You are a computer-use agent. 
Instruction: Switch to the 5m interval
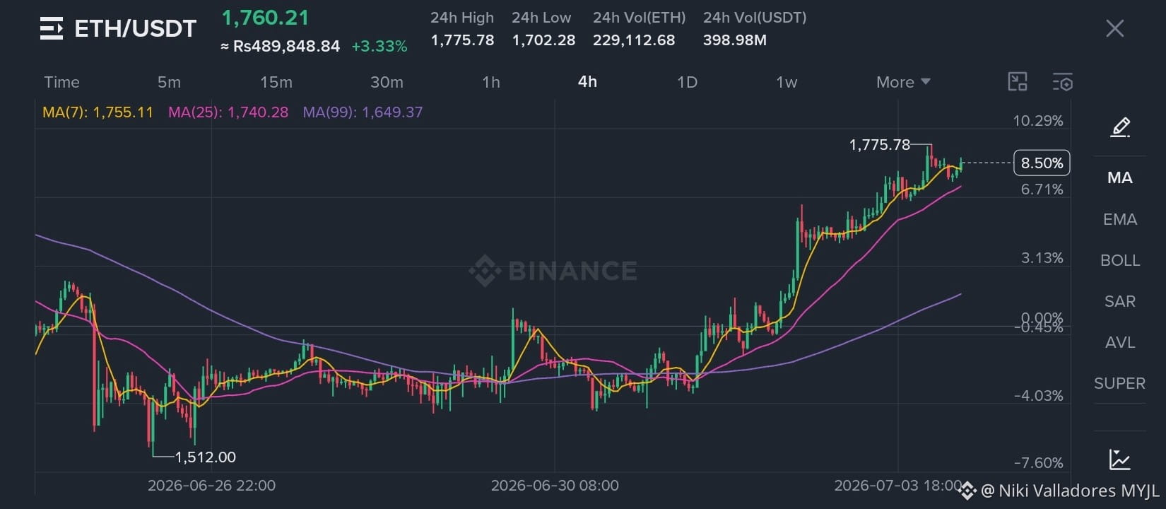[x=169, y=82]
